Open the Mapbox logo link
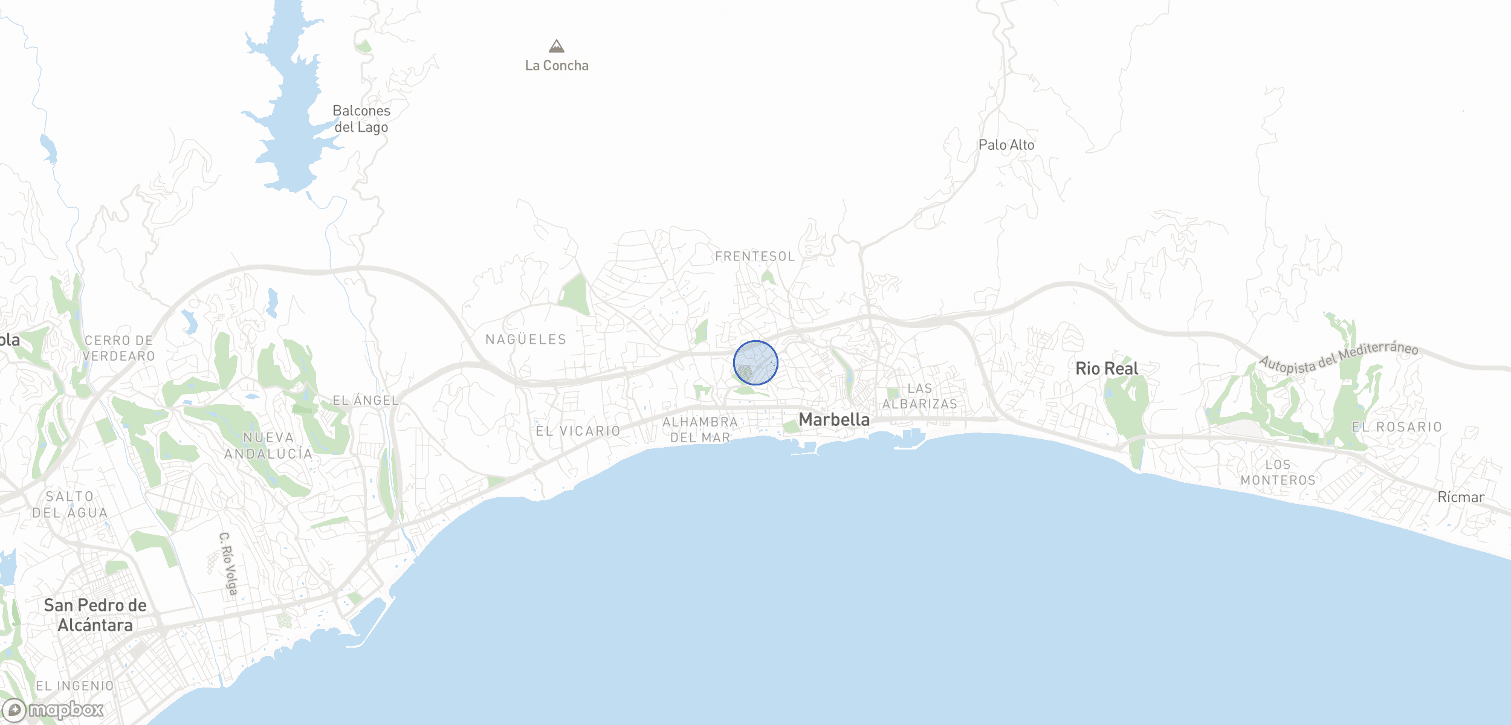This screenshot has width=1511, height=725. click(x=53, y=709)
